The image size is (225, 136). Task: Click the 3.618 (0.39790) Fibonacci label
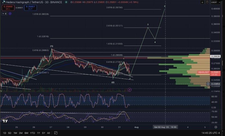[x=115, y=7]
